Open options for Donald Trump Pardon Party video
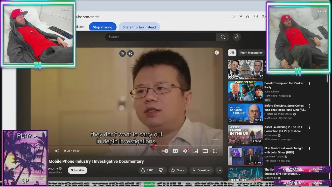Screen dimensions: 332x187 (309, 84)
